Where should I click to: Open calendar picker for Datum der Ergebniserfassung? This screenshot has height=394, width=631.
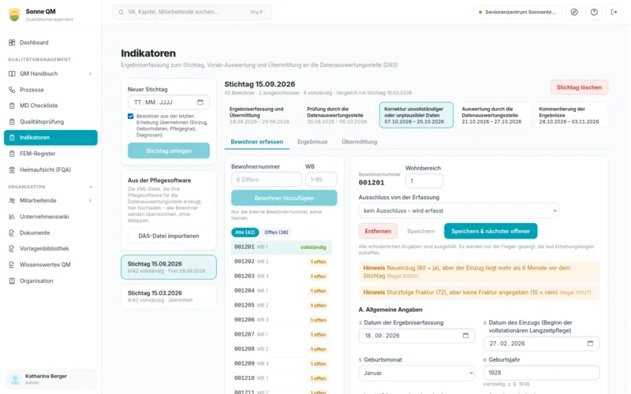coord(465,336)
